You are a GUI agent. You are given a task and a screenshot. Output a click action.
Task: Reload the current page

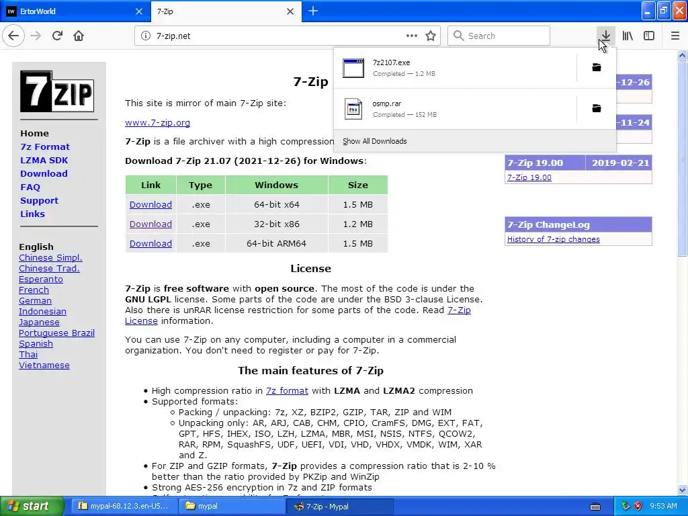coord(57,36)
